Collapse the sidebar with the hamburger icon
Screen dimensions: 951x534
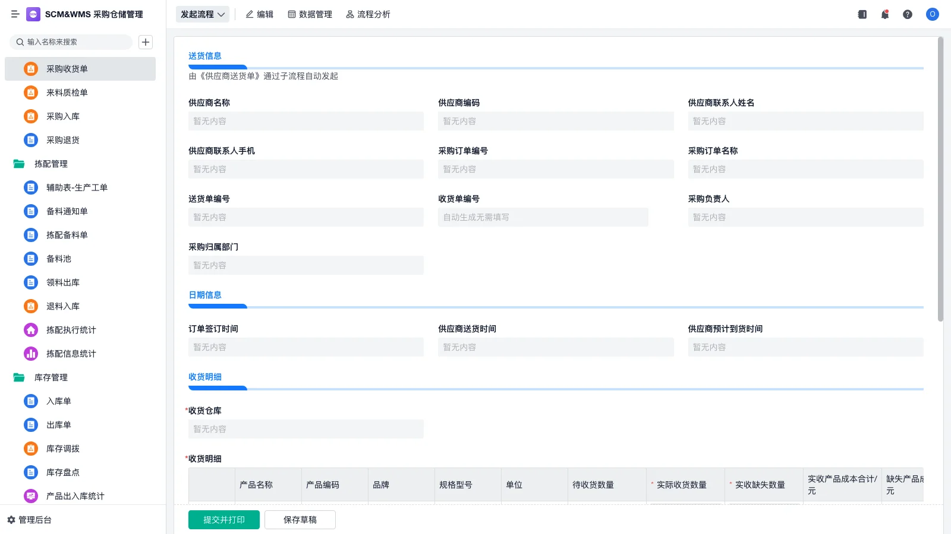15,14
